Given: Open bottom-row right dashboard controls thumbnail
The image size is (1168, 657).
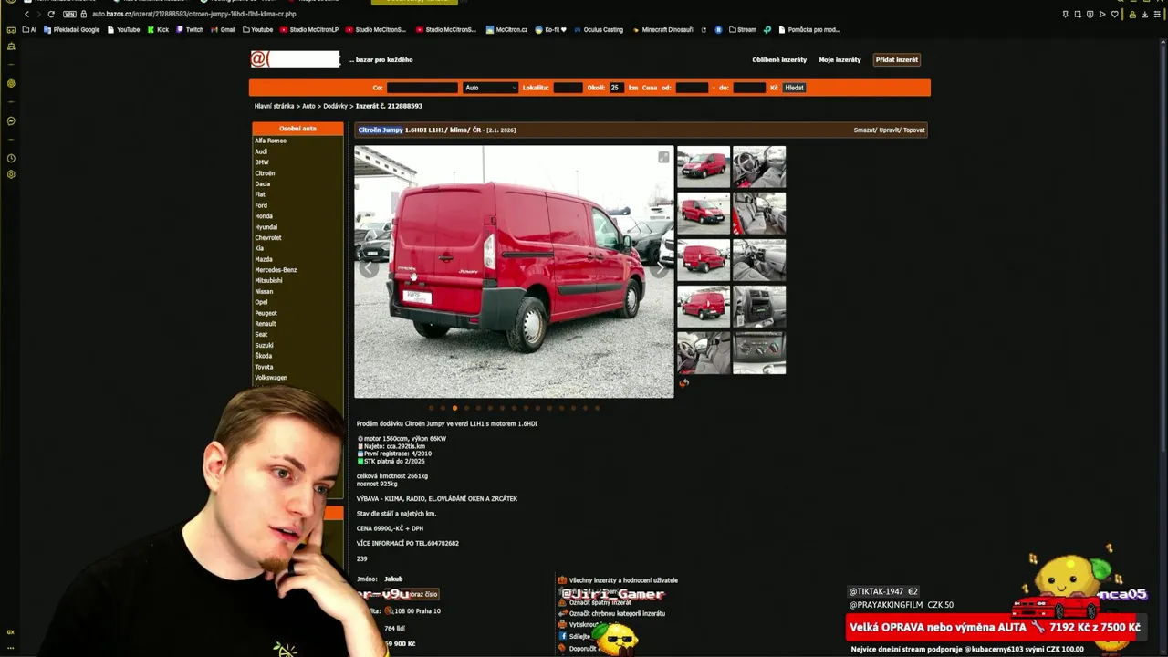Looking at the screenshot, I should pos(759,353).
